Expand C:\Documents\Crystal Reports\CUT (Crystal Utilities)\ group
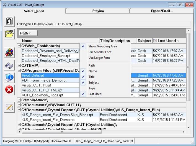Image resolution: width=196 pixels, height=146 pixels. tap(19, 125)
